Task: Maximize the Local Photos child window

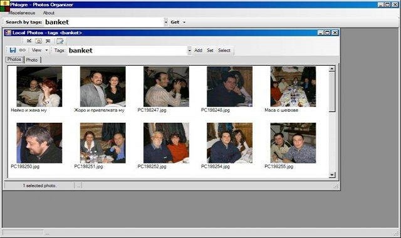Action: pos(328,33)
